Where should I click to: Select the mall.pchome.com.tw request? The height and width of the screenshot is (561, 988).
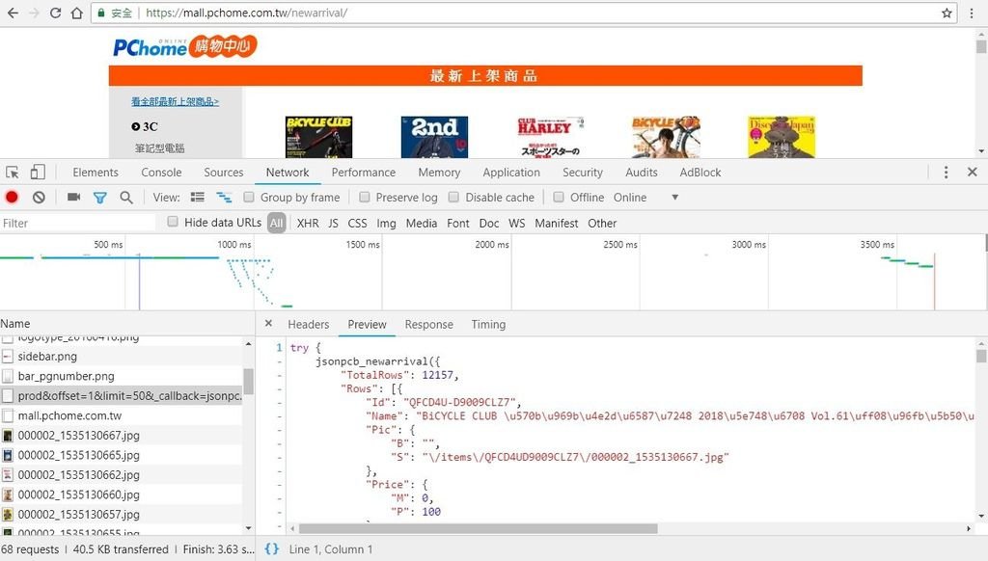pyautogui.click(x=121, y=415)
